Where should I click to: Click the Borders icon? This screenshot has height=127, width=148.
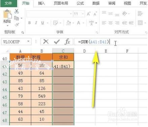(x=56, y=23)
